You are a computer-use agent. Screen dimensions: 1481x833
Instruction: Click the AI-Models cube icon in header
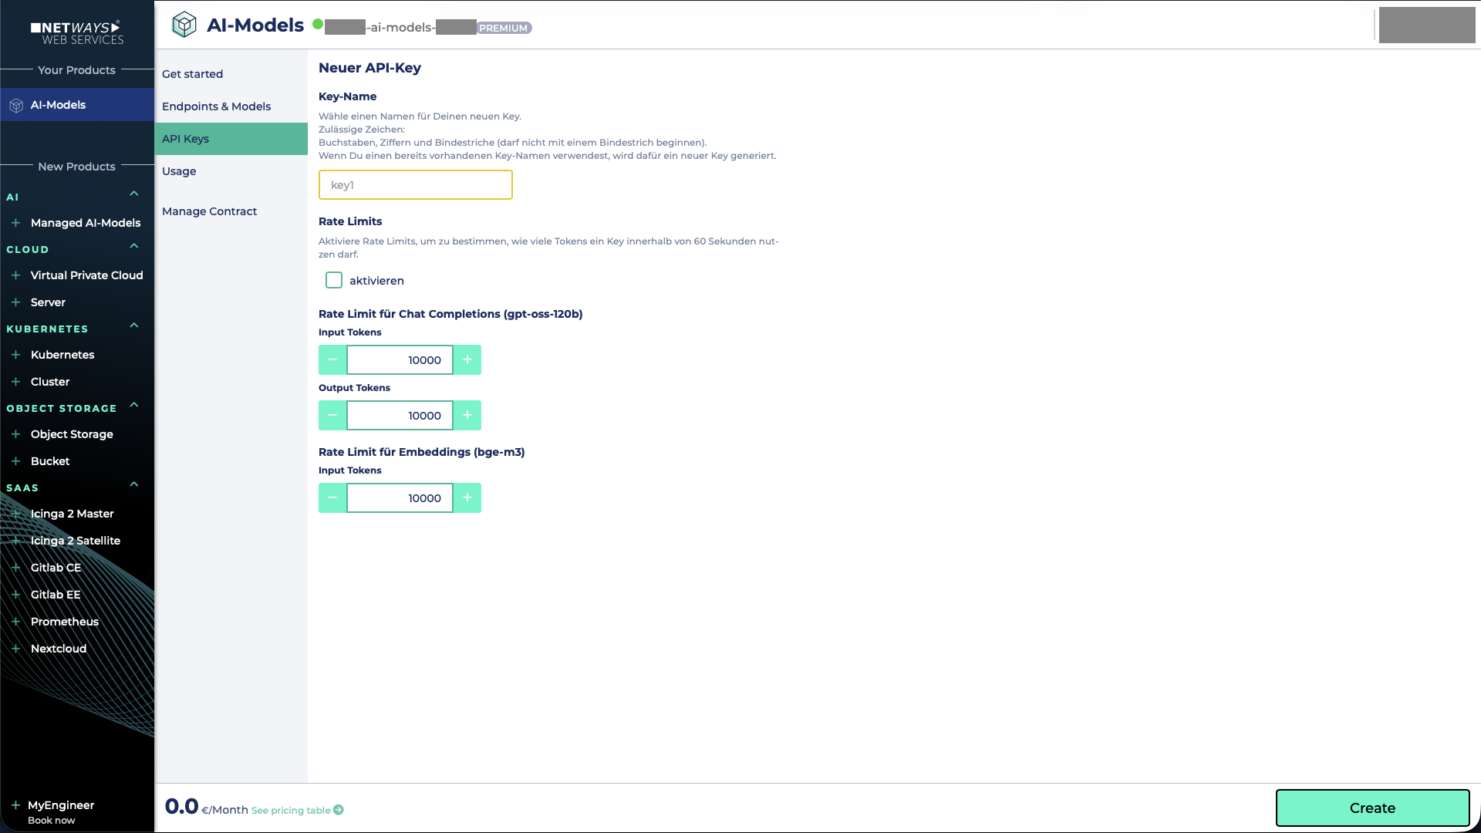point(184,25)
